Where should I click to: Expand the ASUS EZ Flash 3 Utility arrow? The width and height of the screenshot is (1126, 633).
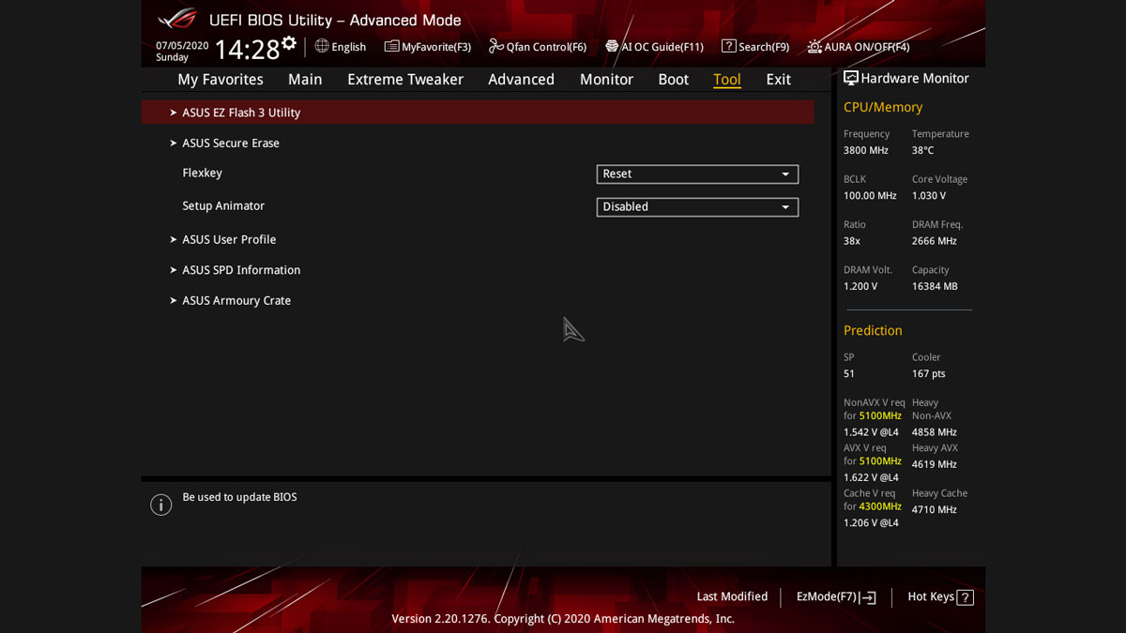tap(174, 113)
